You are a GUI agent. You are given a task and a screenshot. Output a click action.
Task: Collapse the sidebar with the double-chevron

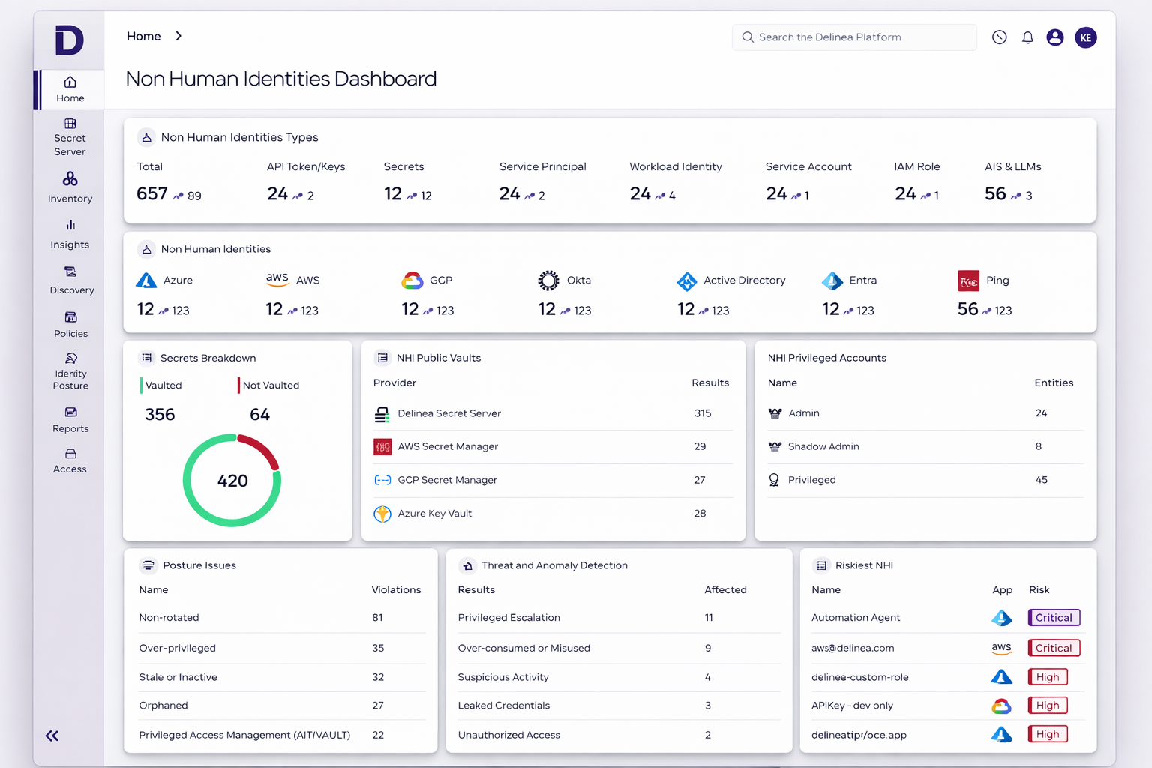51,736
